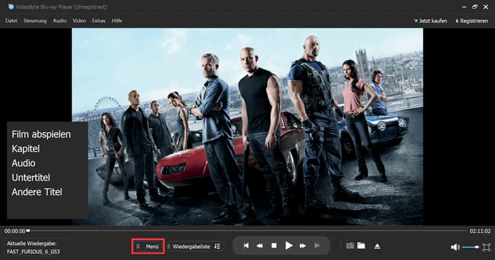Click the Fast & Furious video frame
This screenshot has width=495, height=260.
pos(247,127)
